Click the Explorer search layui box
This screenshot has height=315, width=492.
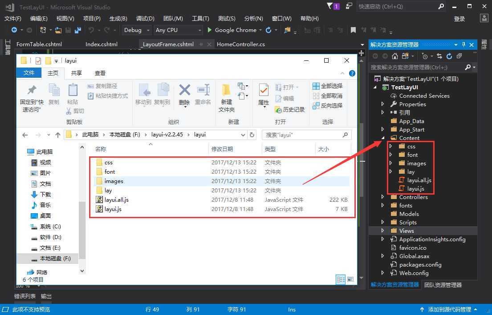(307, 135)
